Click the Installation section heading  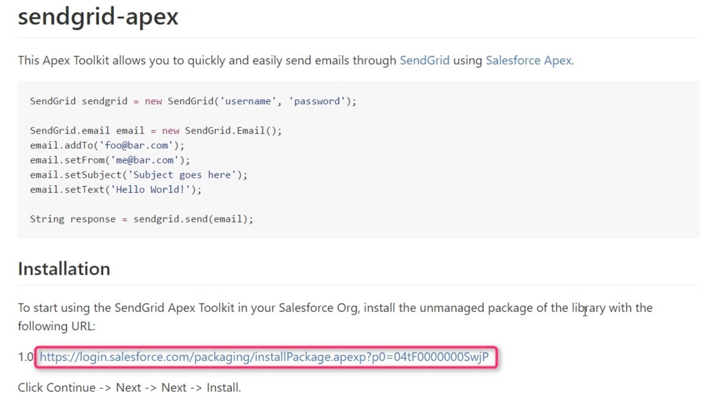point(64,269)
